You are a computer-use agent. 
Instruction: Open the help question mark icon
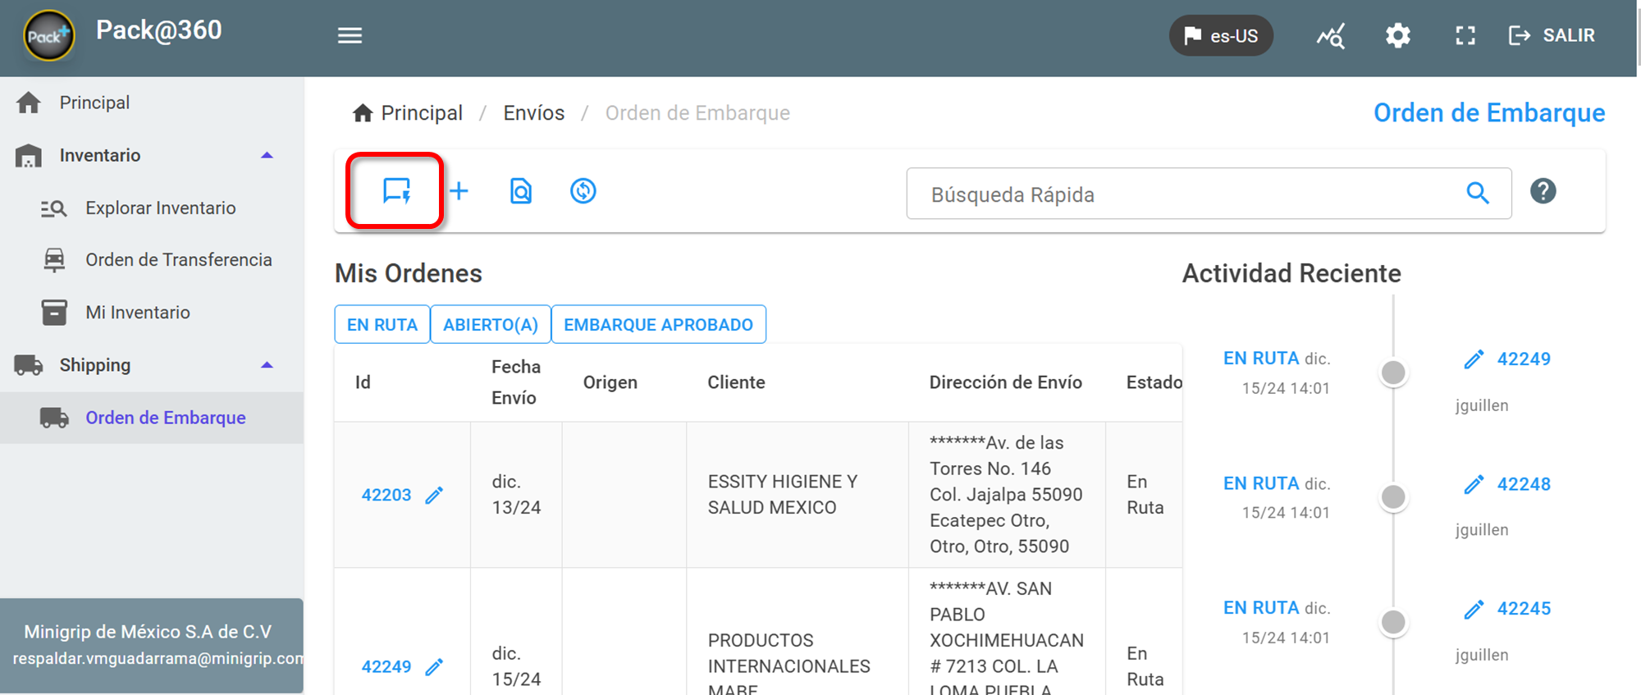[x=1543, y=191]
